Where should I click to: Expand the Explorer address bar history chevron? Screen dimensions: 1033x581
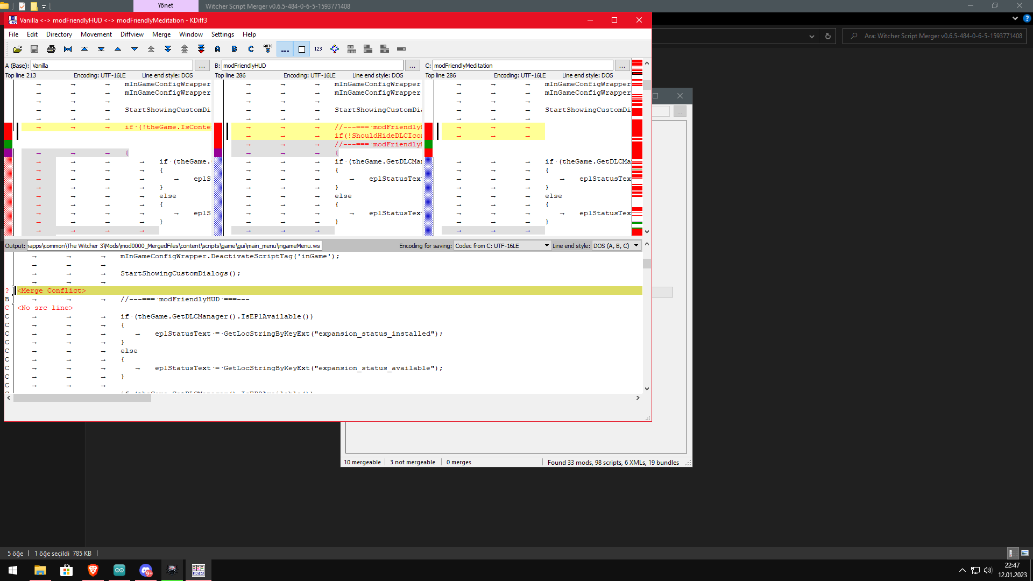[811, 36]
